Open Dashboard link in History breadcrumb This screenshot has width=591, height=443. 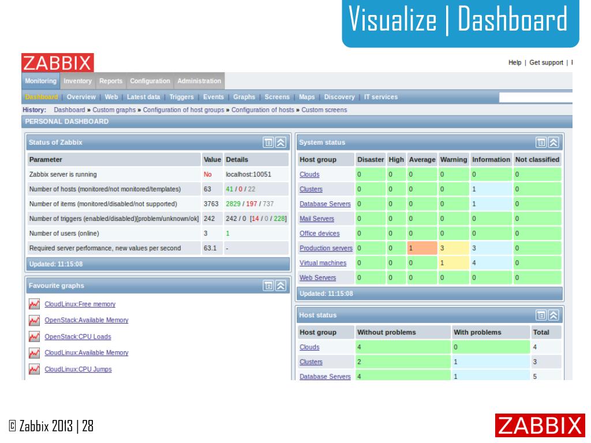[x=69, y=110]
